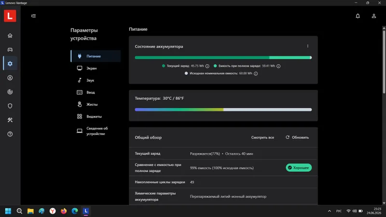Open the security shield icon in sidebar
The width and height of the screenshot is (386, 217).
tap(10, 106)
